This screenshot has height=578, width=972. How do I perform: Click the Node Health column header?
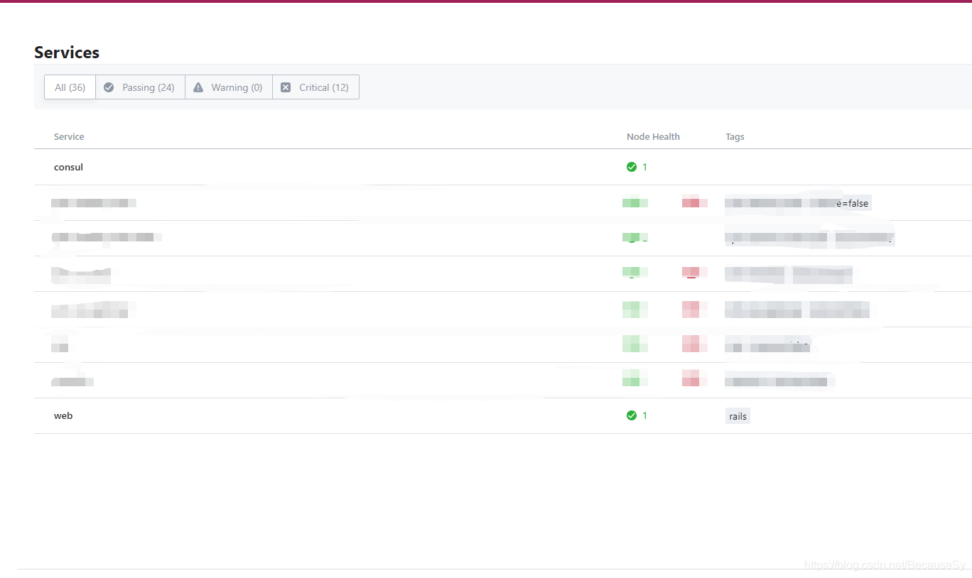(653, 136)
